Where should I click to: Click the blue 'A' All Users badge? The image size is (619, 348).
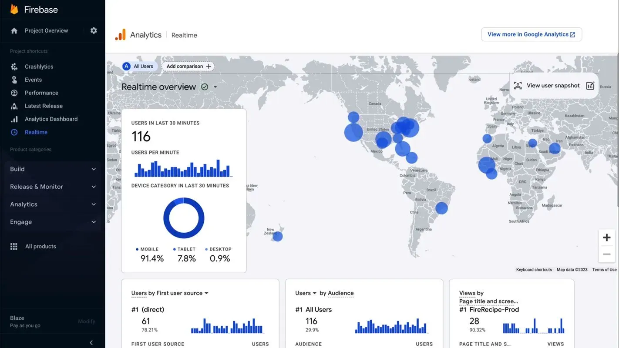[126, 66]
